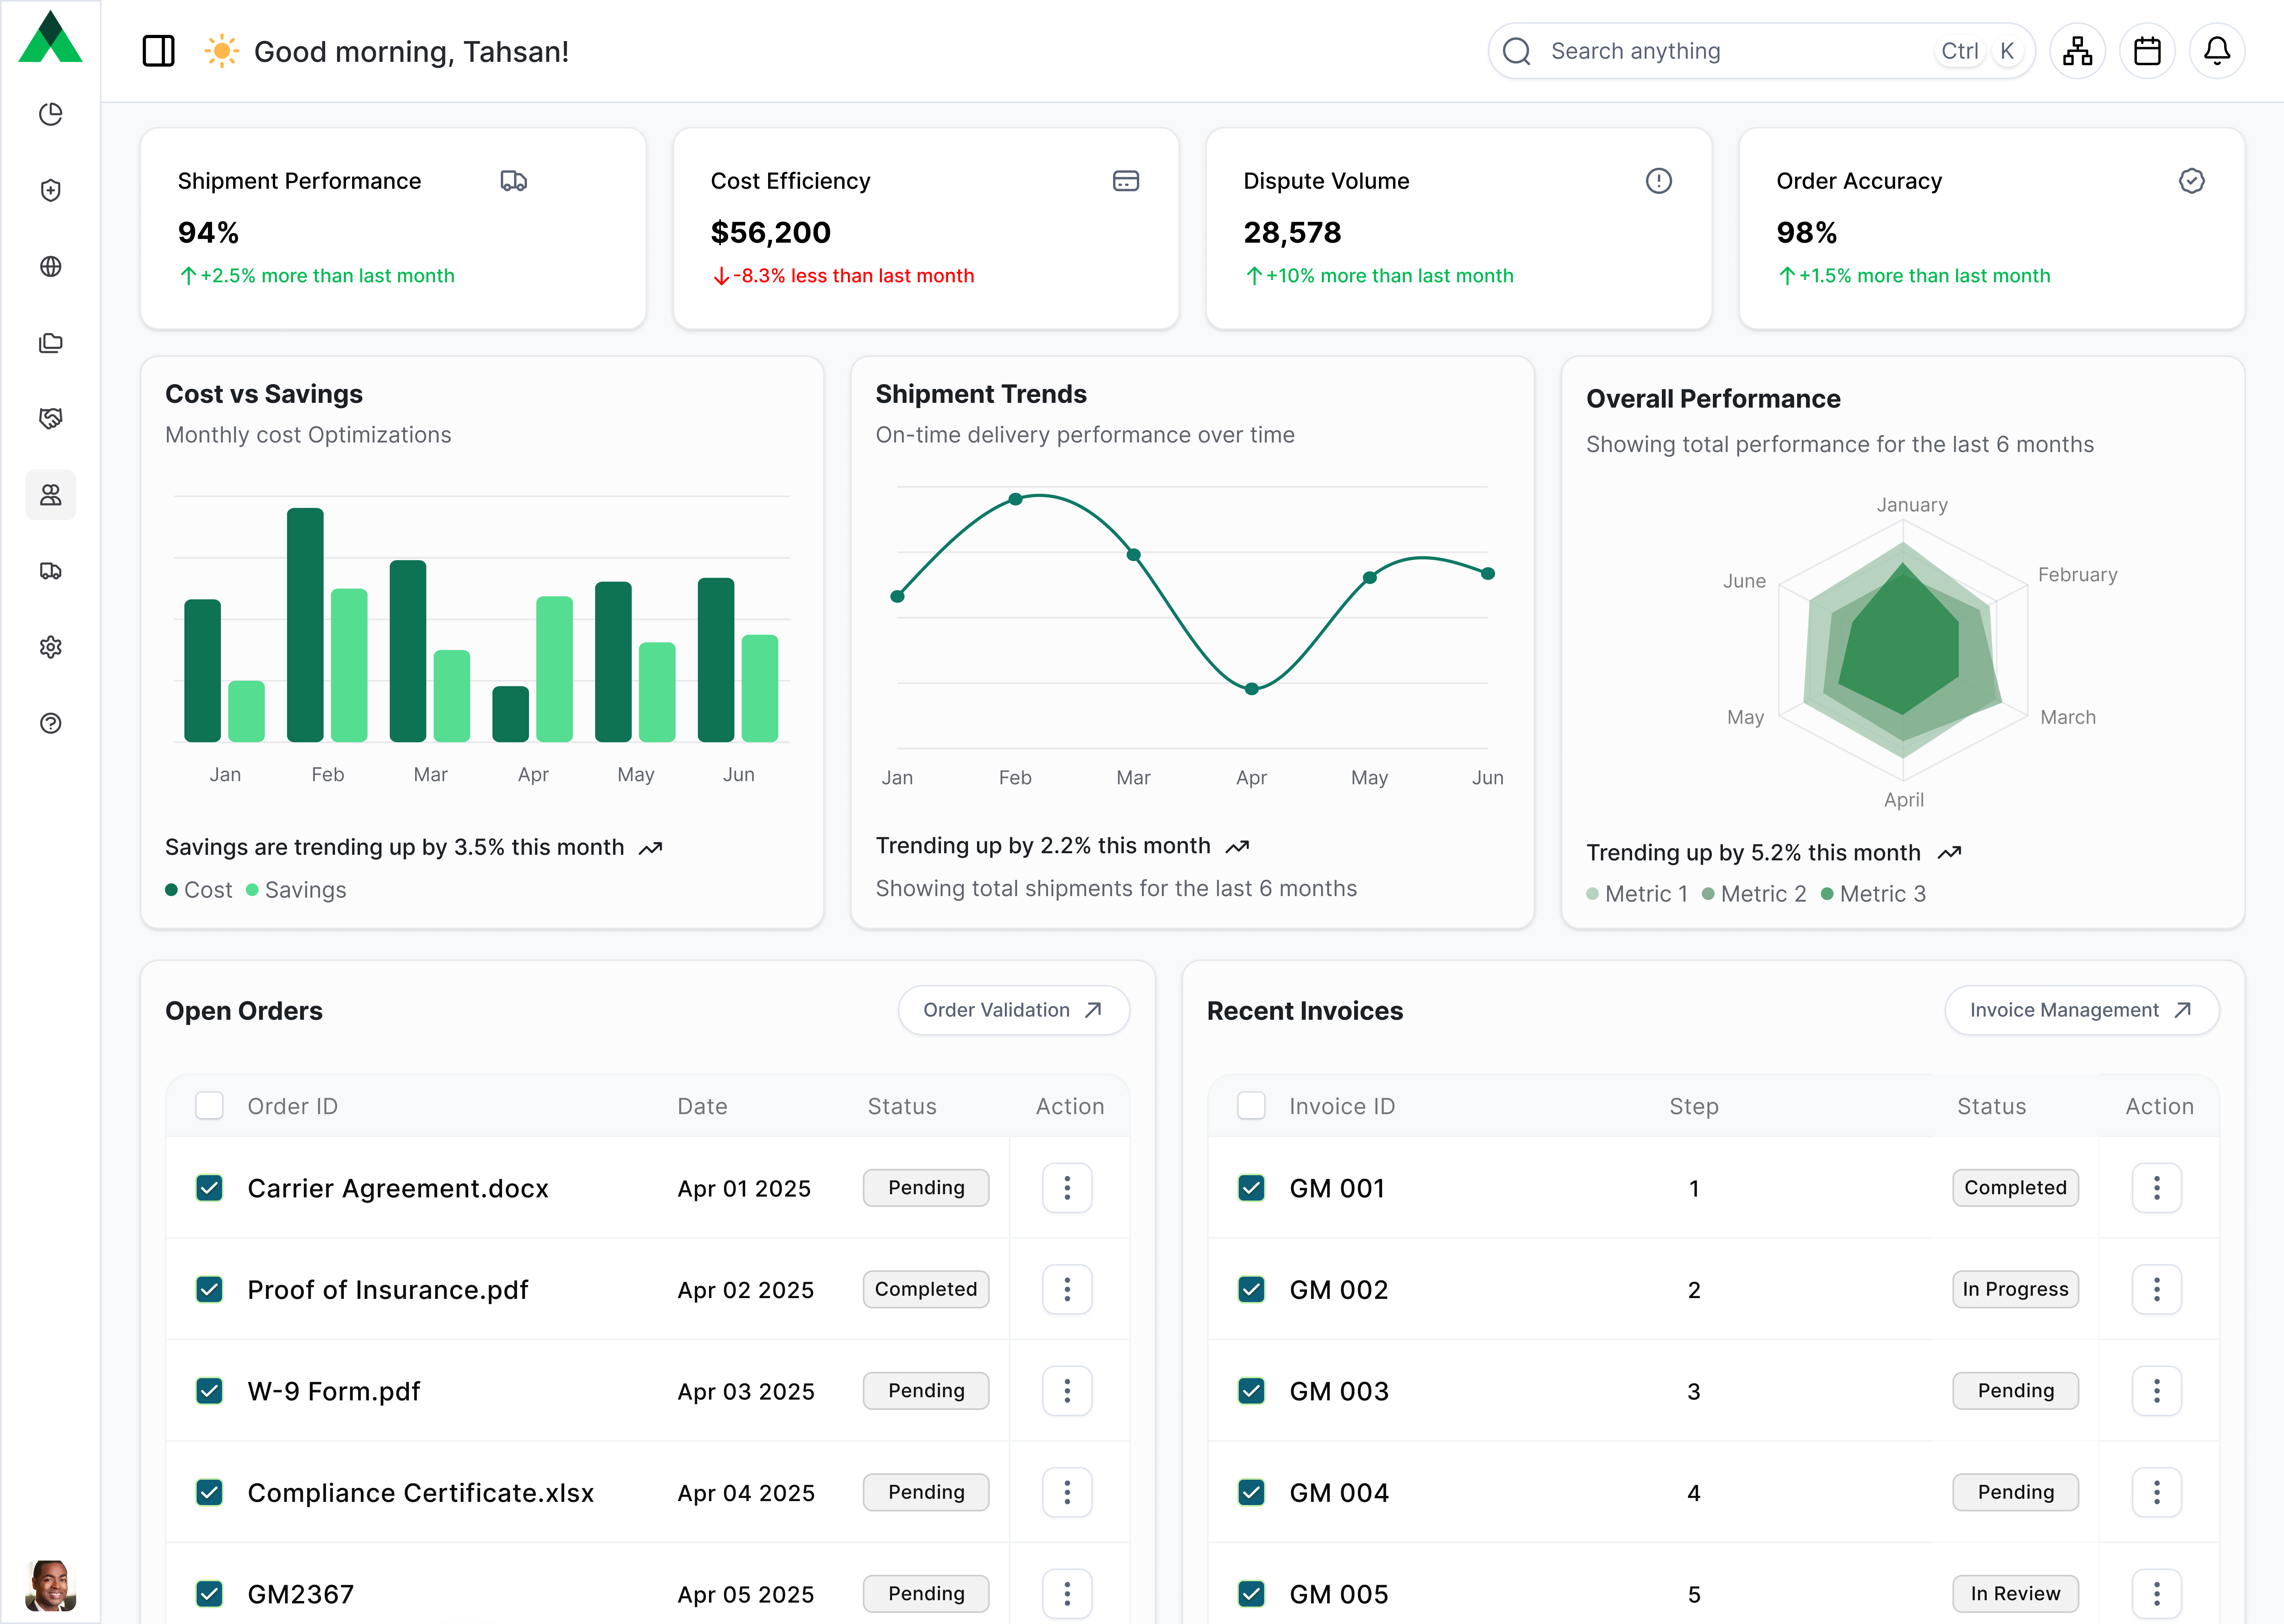Uncheck the Carrier Agreement.docx row checkbox
Image resolution: width=2284 pixels, height=1624 pixels.
pyautogui.click(x=209, y=1188)
